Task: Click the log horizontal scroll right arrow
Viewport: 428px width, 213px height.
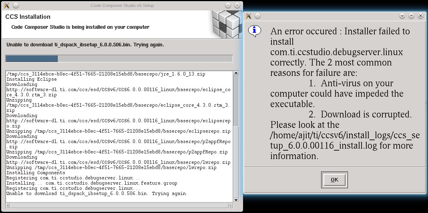Action: (x=231, y=205)
